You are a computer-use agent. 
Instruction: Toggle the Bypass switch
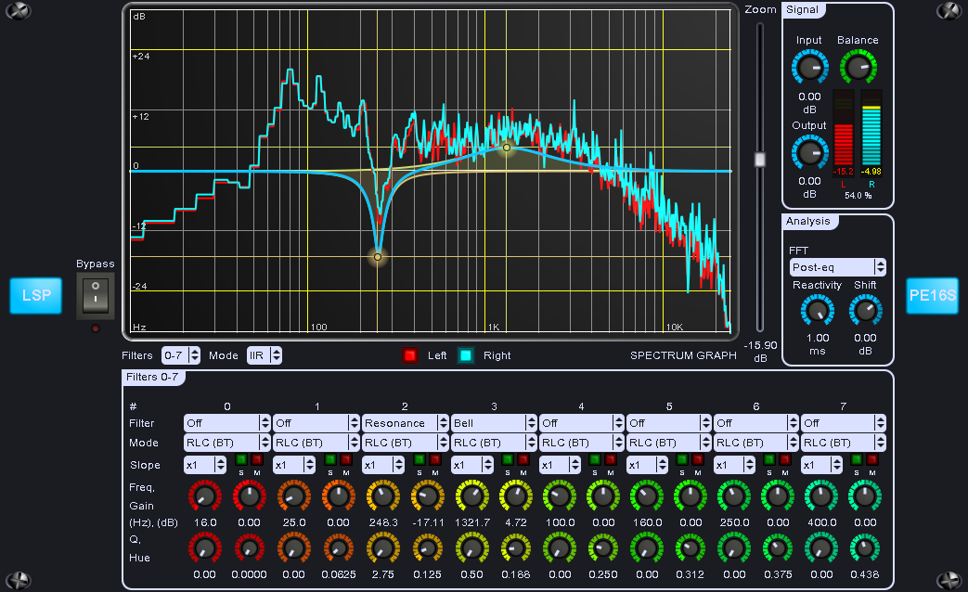pyautogui.click(x=95, y=296)
